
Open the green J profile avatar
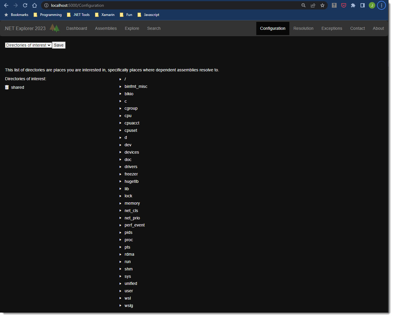point(372,5)
